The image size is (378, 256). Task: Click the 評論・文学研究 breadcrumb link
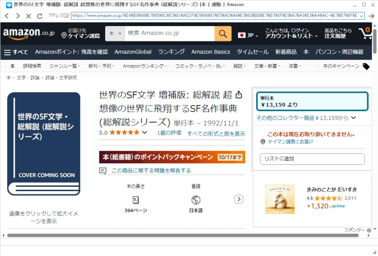(x=61, y=77)
